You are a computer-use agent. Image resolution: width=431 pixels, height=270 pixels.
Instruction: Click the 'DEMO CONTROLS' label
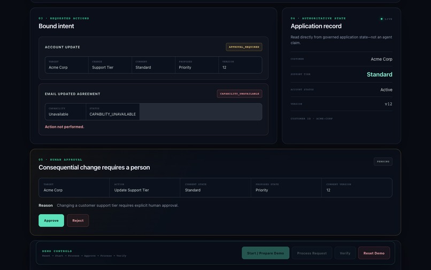coord(57,251)
